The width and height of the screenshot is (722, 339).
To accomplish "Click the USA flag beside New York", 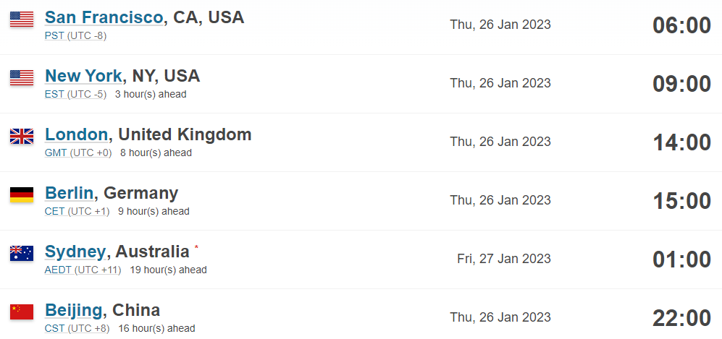I will tap(22, 77).
